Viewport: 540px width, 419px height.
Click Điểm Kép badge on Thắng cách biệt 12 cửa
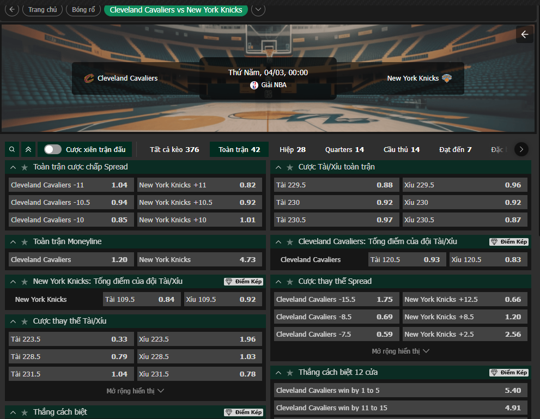click(509, 373)
